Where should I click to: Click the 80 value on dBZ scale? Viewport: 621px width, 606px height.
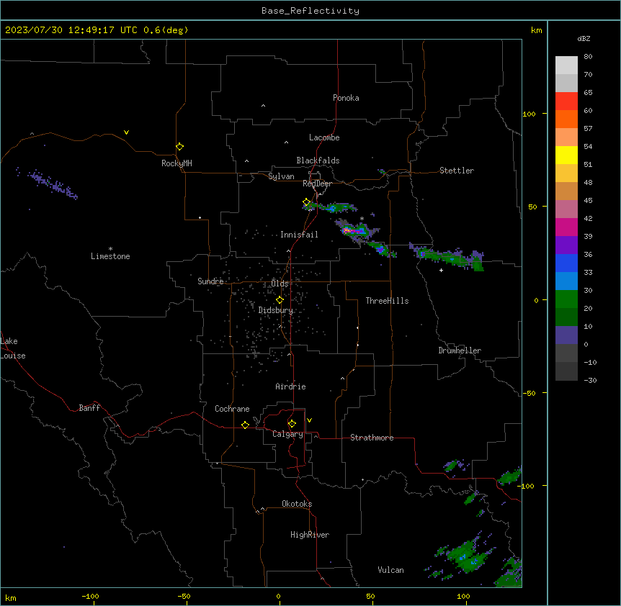click(588, 57)
